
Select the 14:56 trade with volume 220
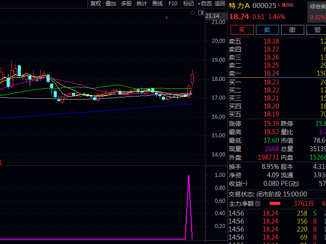point(277,229)
